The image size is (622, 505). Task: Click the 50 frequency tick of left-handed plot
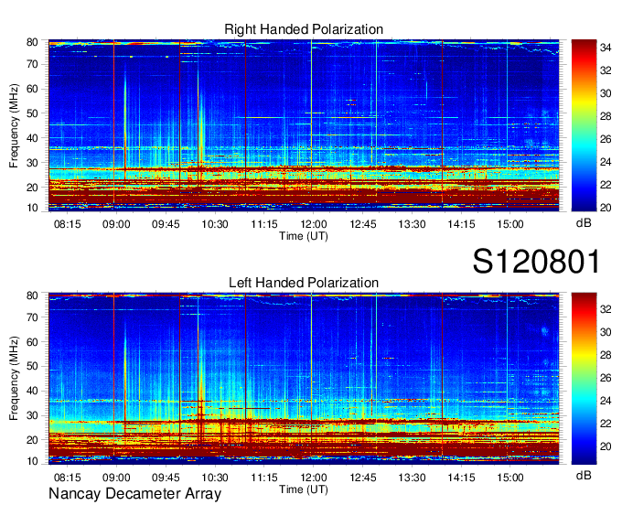click(x=32, y=367)
